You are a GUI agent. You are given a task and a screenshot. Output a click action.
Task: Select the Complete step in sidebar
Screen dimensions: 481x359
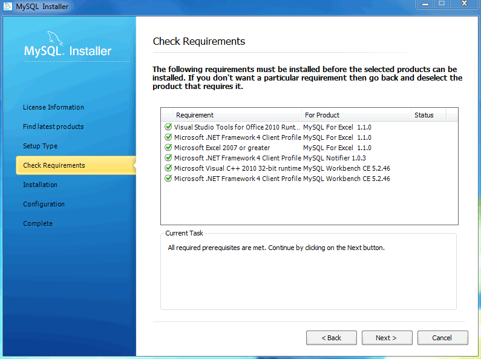pos(38,223)
